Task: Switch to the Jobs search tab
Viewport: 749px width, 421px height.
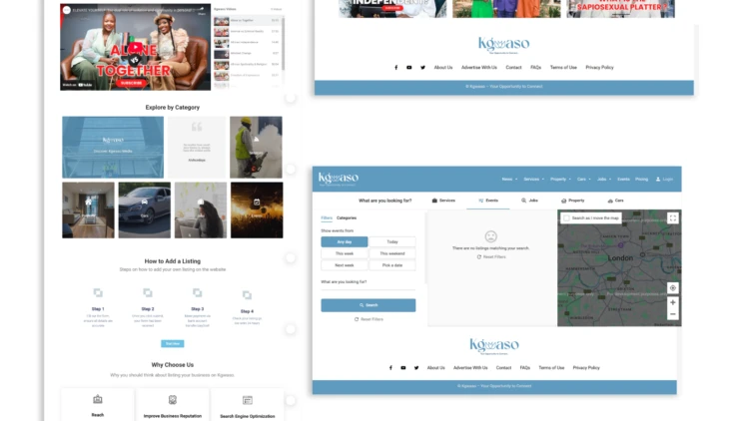Action: [x=529, y=201]
